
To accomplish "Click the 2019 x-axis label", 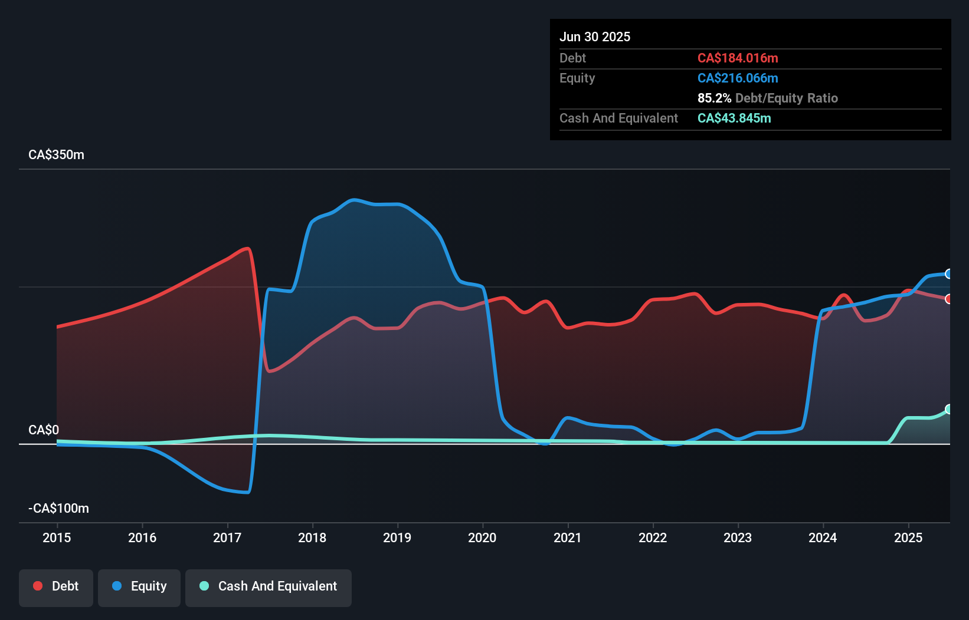I will pyautogui.click(x=397, y=537).
